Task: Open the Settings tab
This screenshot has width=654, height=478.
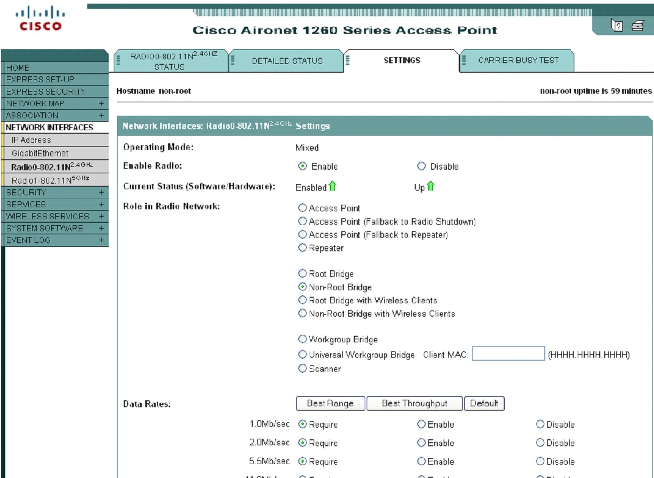Action: tap(402, 61)
